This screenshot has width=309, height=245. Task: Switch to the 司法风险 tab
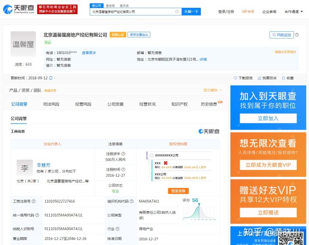point(51,104)
